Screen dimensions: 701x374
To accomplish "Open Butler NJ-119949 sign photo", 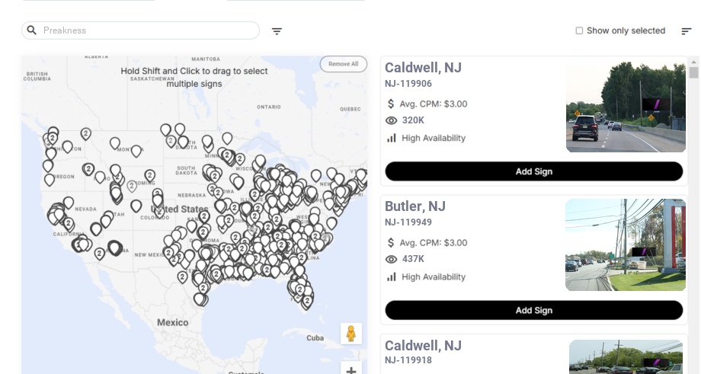I will click(x=625, y=245).
